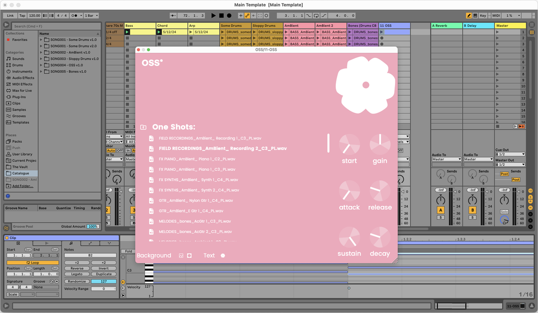
Task: Select the Bass track header
Action: (139, 26)
